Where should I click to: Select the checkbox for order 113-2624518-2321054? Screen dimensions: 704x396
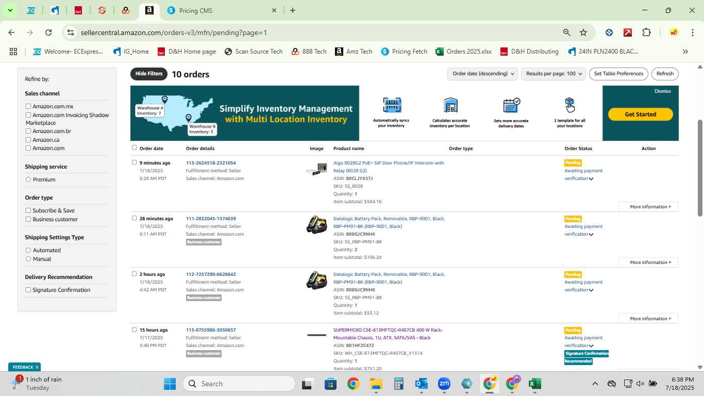pyautogui.click(x=134, y=162)
